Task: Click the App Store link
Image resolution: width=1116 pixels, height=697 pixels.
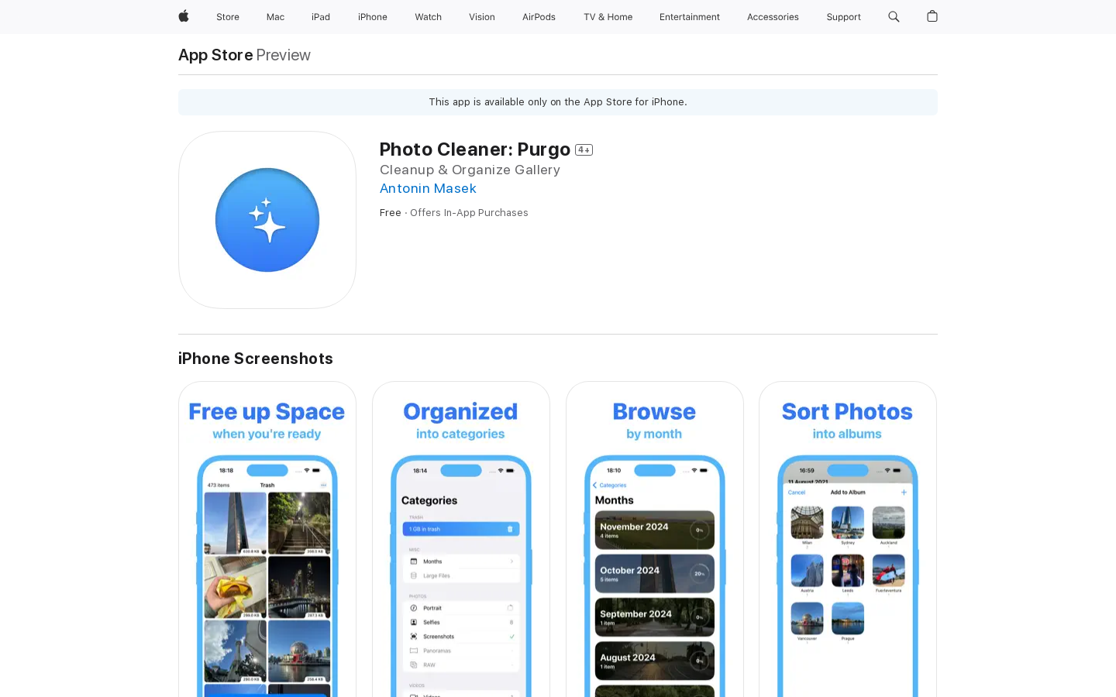Action: (x=215, y=55)
